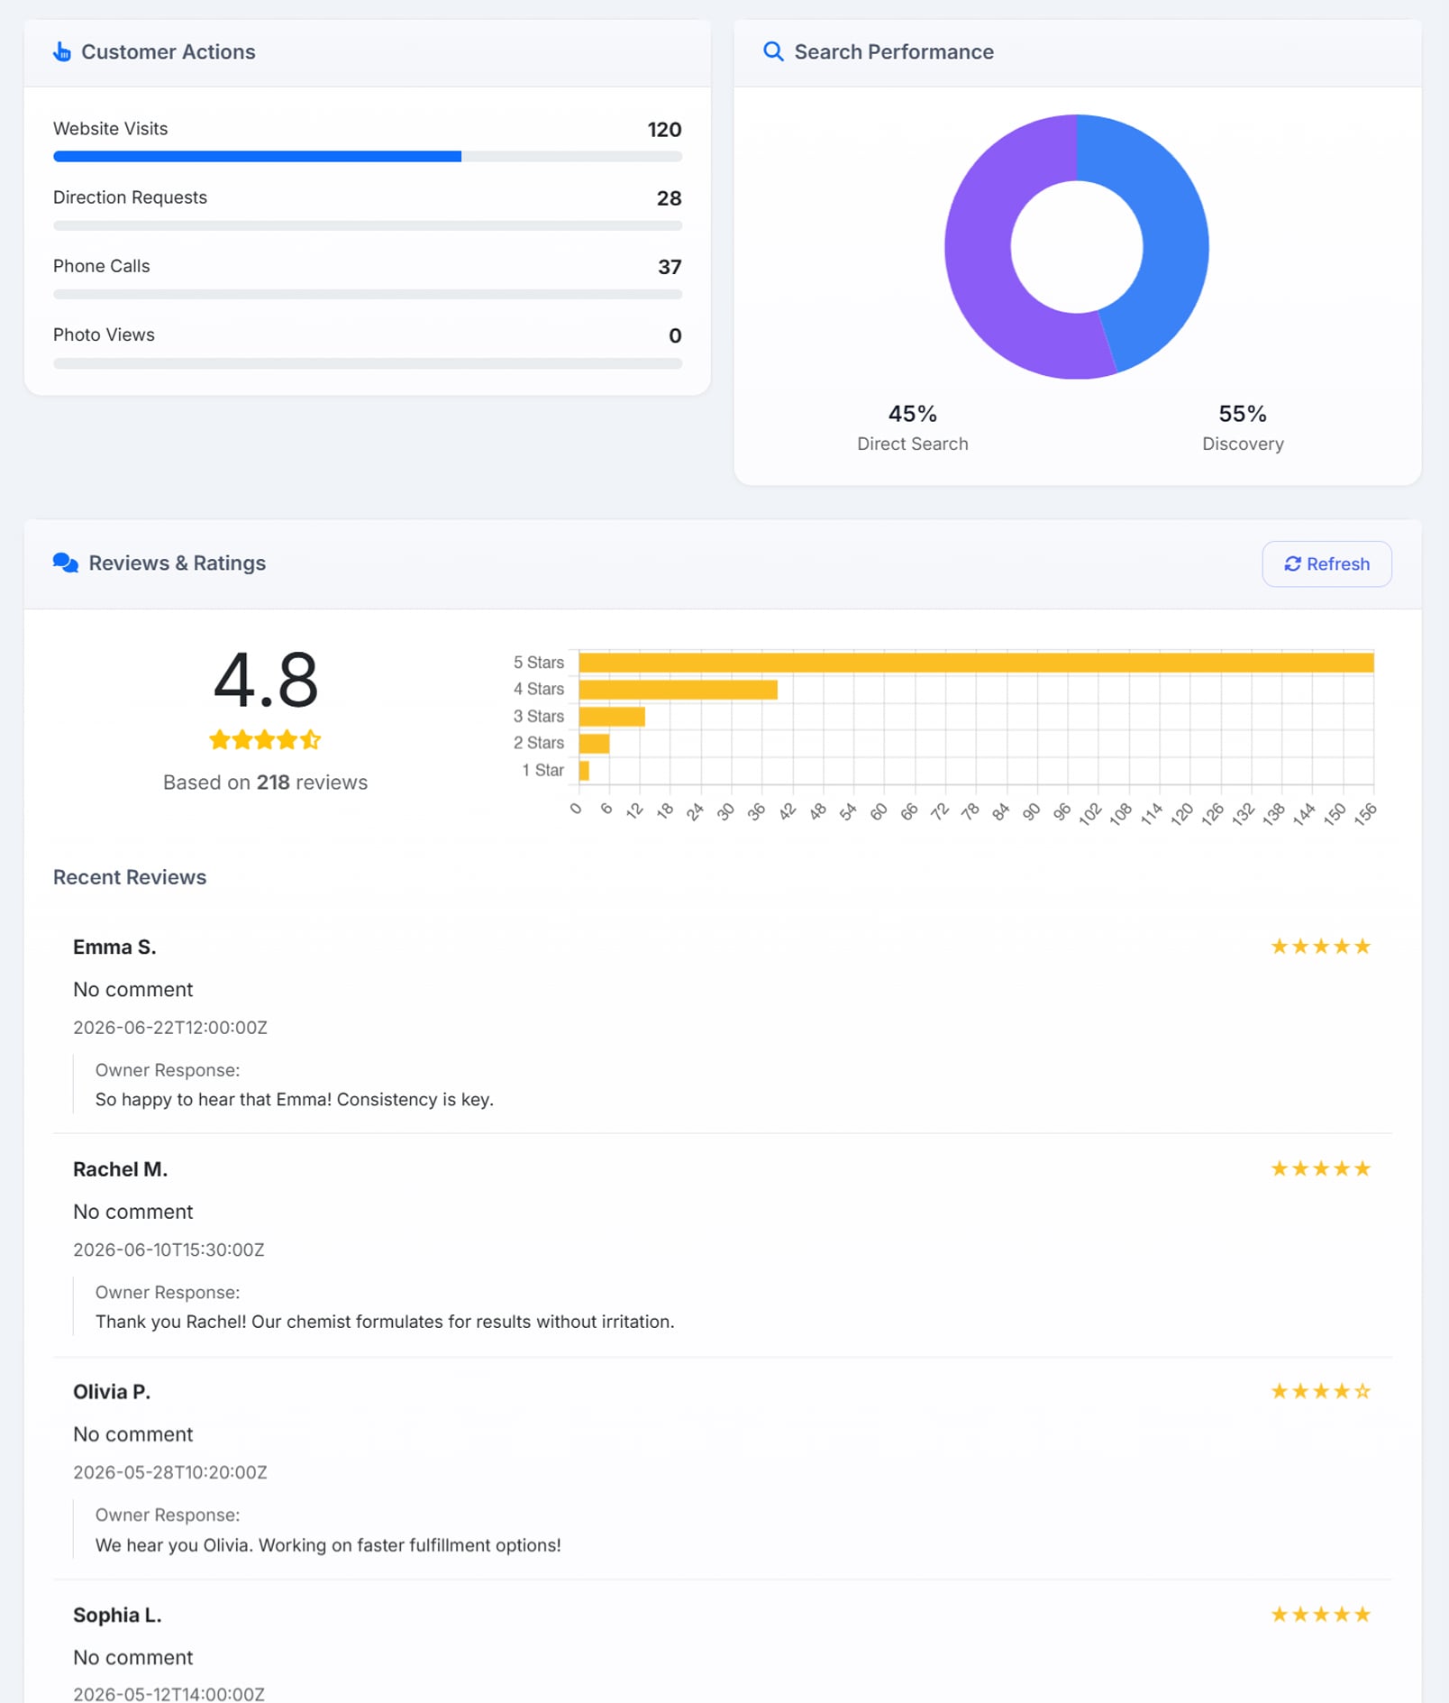Click reviewer name Olivia P.

112,1392
